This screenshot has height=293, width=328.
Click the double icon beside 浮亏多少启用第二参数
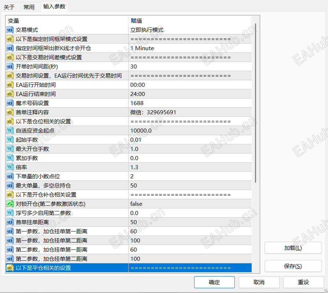tap(10, 213)
